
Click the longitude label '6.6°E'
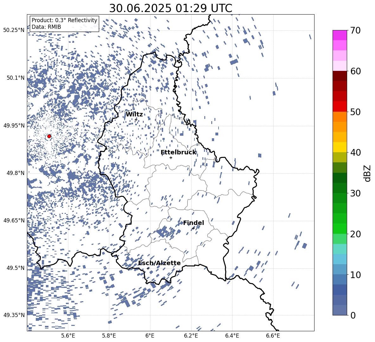[x=273, y=336]
